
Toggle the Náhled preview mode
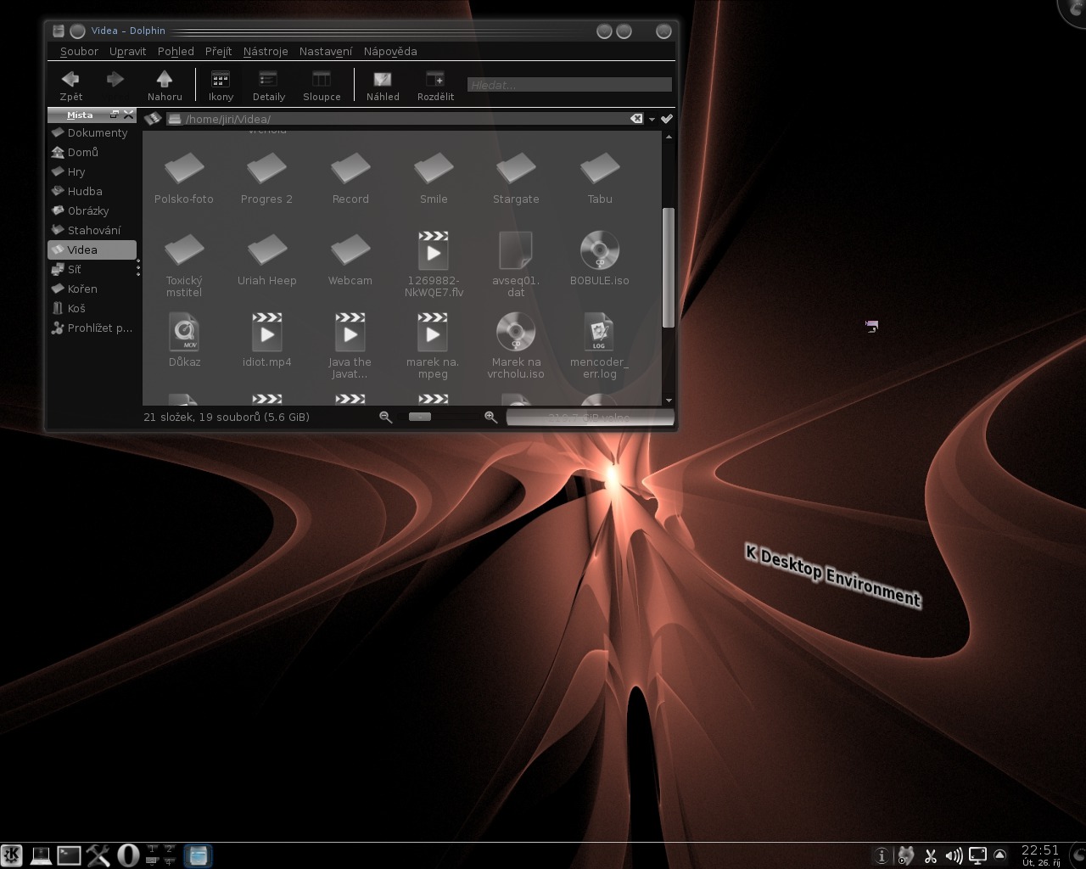click(x=383, y=85)
